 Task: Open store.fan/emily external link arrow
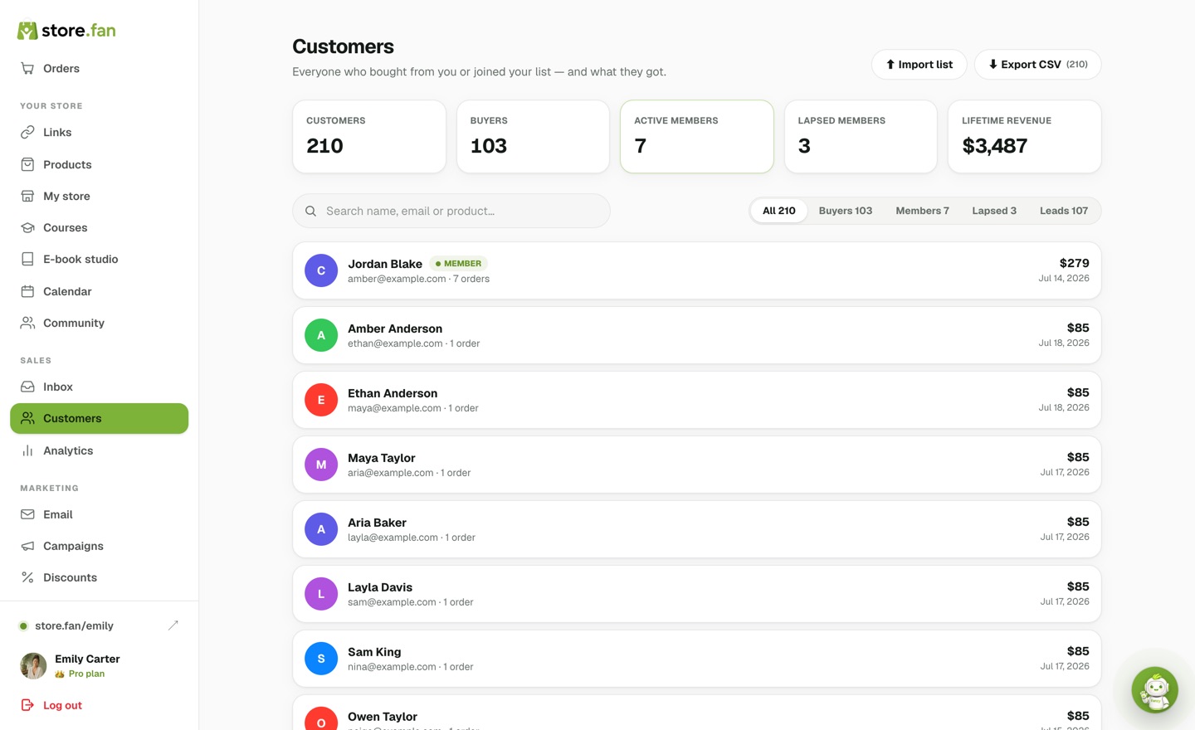click(173, 625)
